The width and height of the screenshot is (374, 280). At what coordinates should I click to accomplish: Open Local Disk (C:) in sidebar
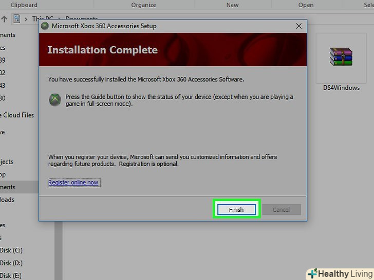(x=11, y=250)
